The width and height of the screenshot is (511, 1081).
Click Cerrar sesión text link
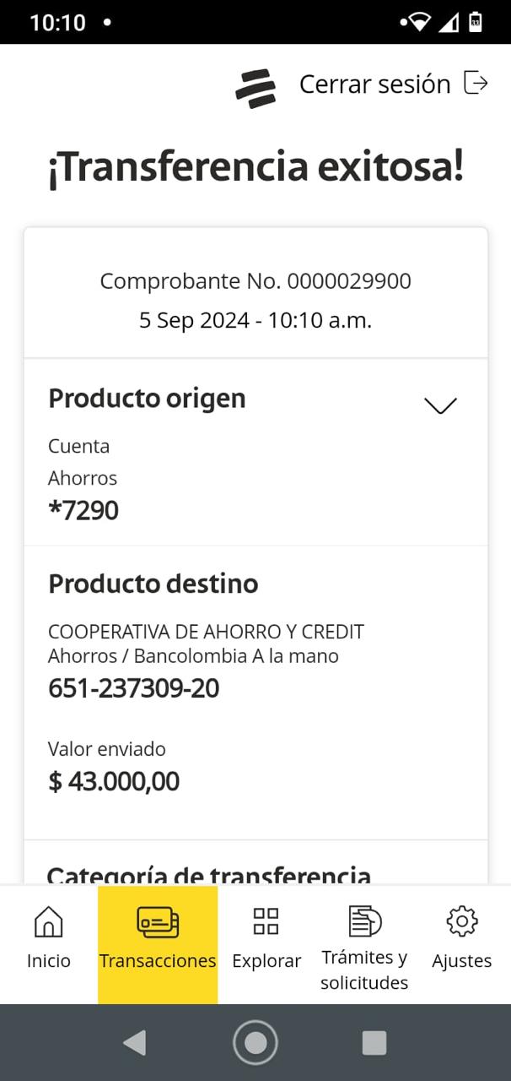(x=375, y=84)
